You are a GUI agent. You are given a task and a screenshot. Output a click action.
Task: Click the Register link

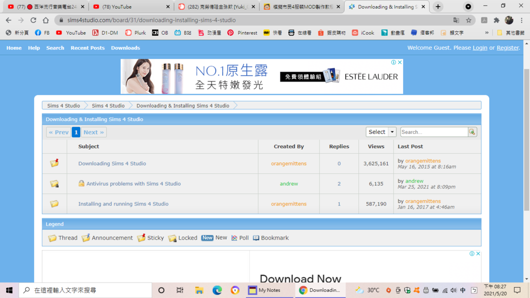coord(507,48)
